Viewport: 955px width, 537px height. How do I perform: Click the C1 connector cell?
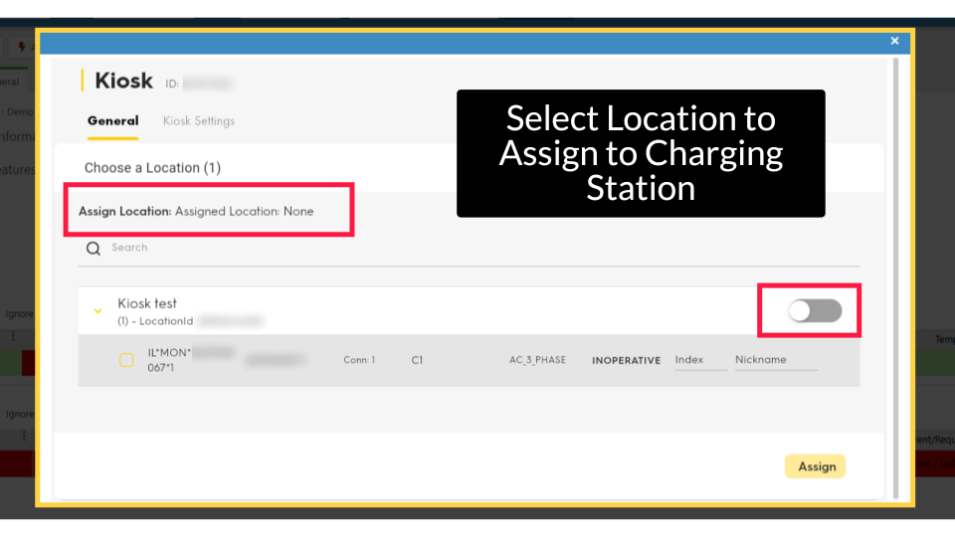pos(417,360)
